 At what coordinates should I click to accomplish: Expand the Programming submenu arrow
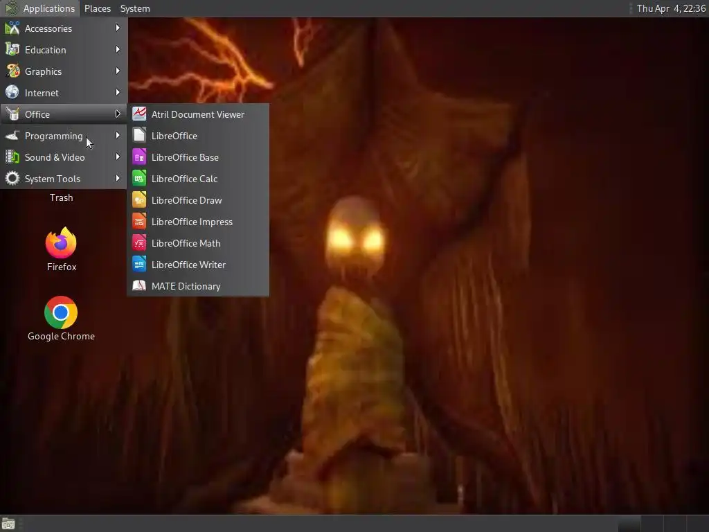118,135
